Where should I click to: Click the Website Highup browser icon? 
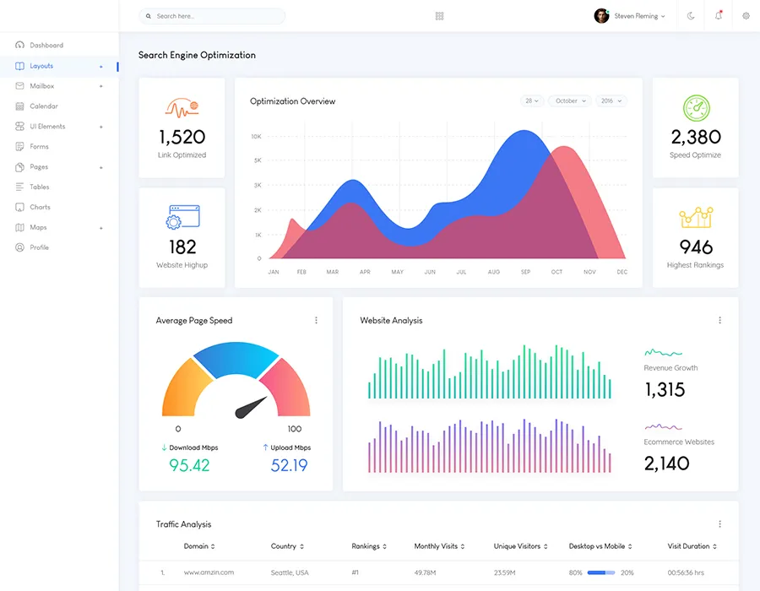(x=182, y=216)
